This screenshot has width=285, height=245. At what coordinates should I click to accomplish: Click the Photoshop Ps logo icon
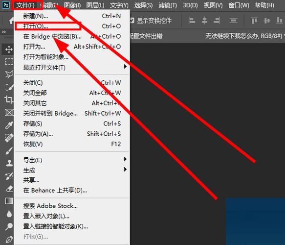(6, 5)
